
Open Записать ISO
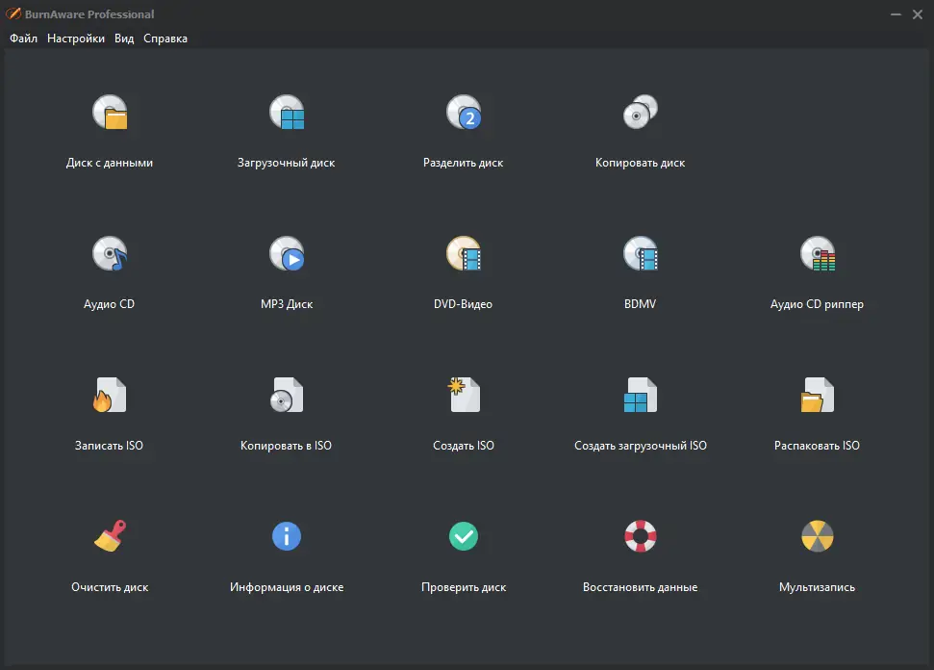click(x=110, y=413)
